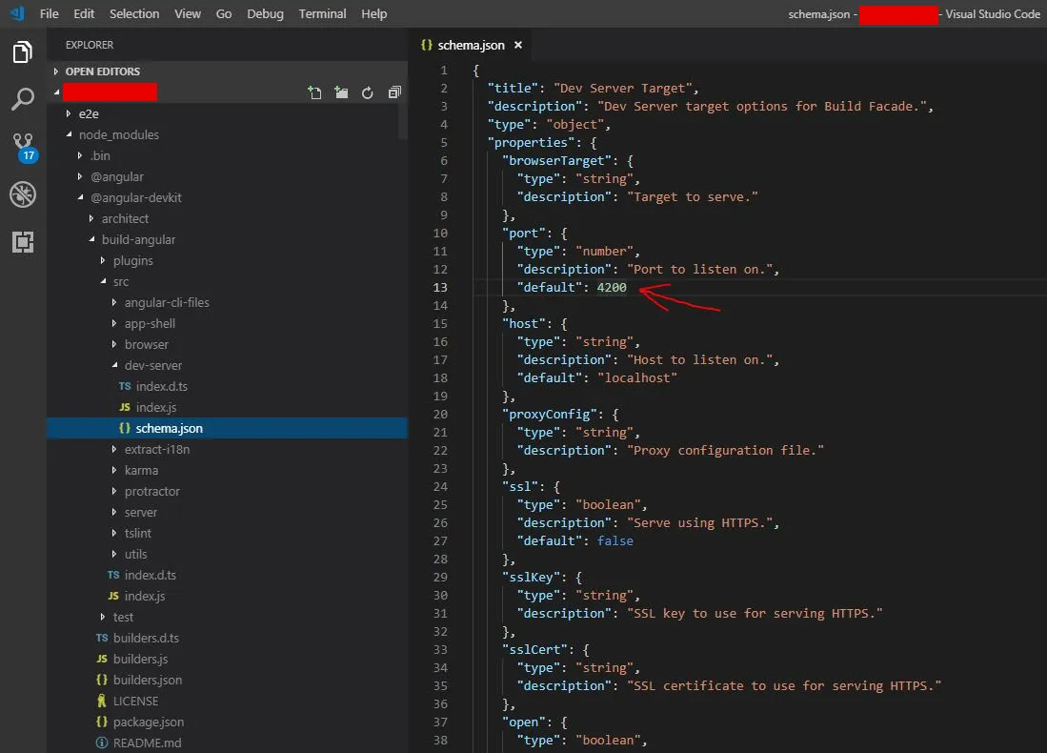Click the info icon beside README.md
This screenshot has width=1047, height=753.
click(102, 743)
